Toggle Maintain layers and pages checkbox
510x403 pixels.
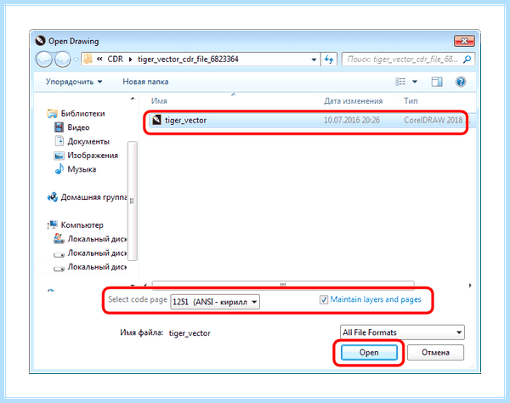pyautogui.click(x=324, y=299)
